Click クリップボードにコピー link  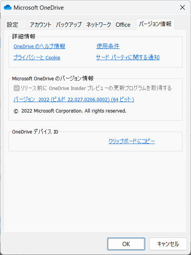[132, 141]
